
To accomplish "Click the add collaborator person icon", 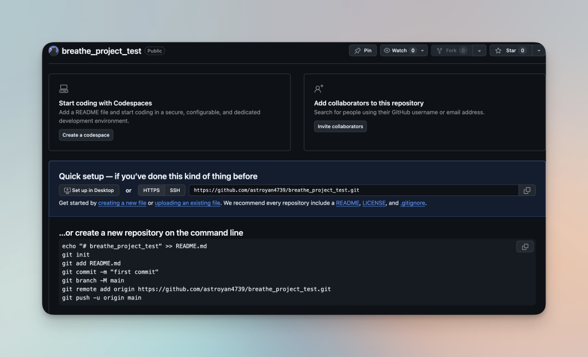I will (319, 89).
